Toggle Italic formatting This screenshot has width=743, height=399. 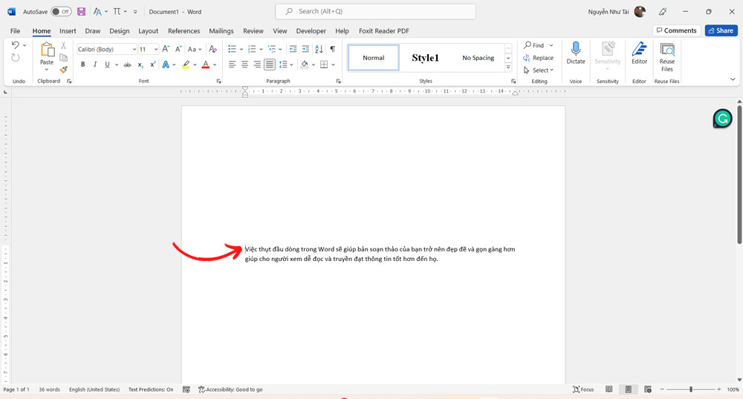95,65
